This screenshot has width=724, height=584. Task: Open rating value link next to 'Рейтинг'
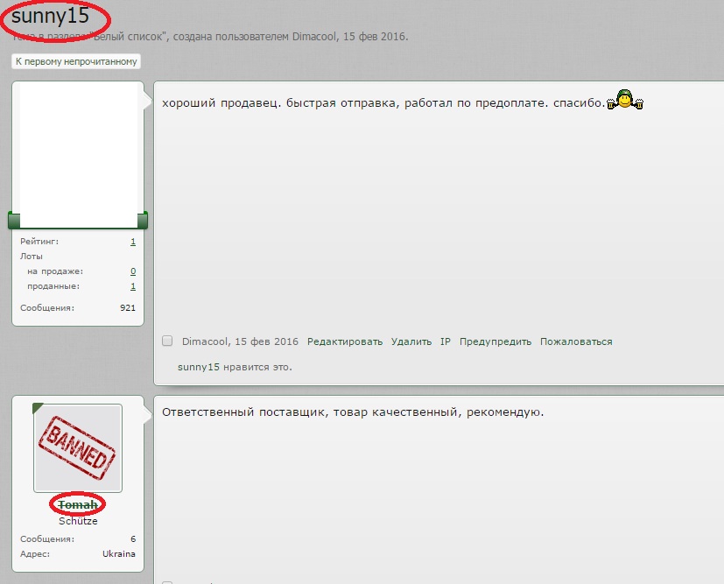coord(133,242)
